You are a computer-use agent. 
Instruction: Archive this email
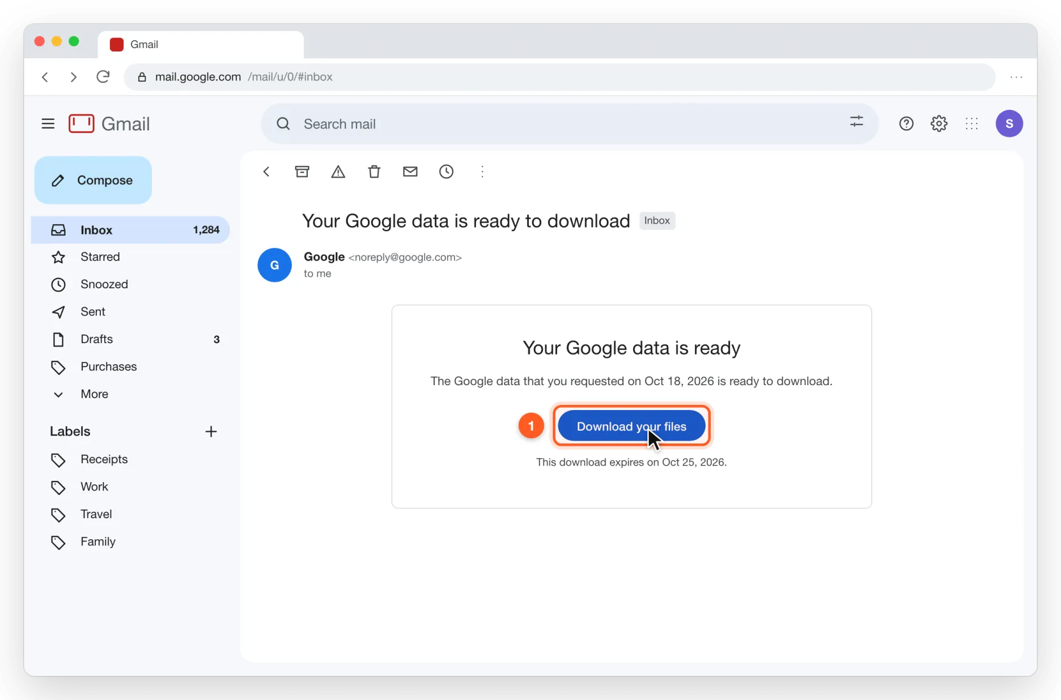(302, 172)
